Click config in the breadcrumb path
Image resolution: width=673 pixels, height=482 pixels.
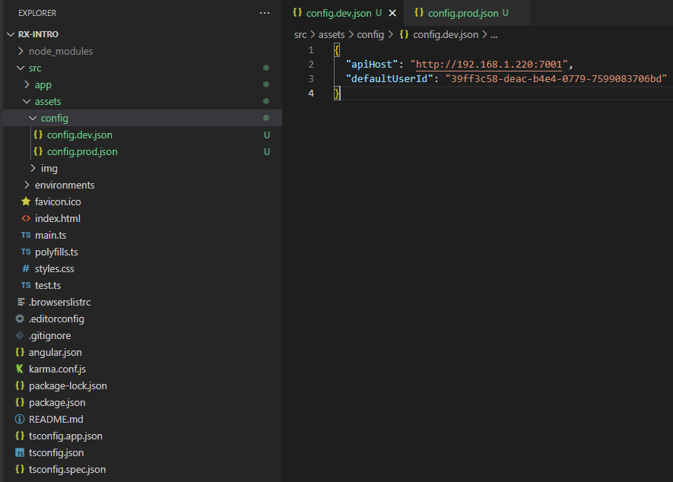pos(370,34)
